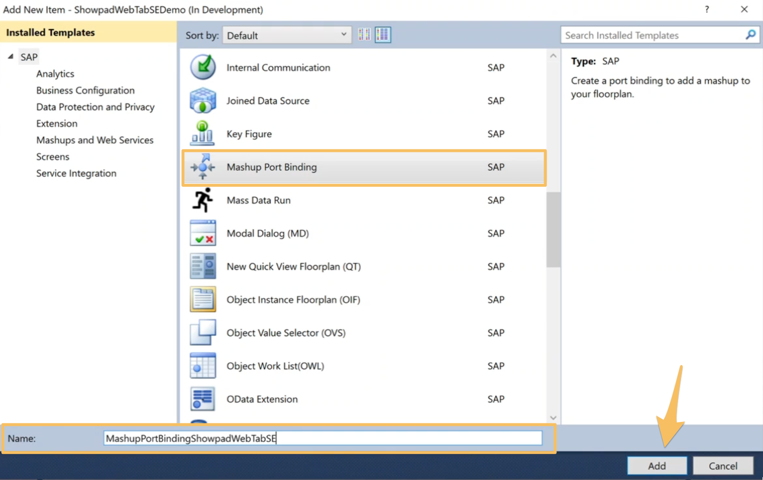Click the search magnifier icon

pos(750,35)
